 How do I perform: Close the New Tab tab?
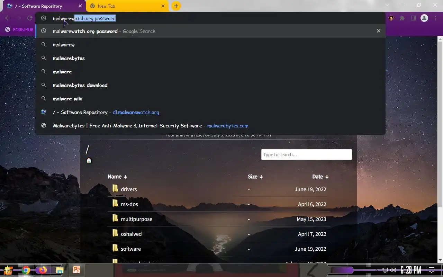[x=163, y=6]
